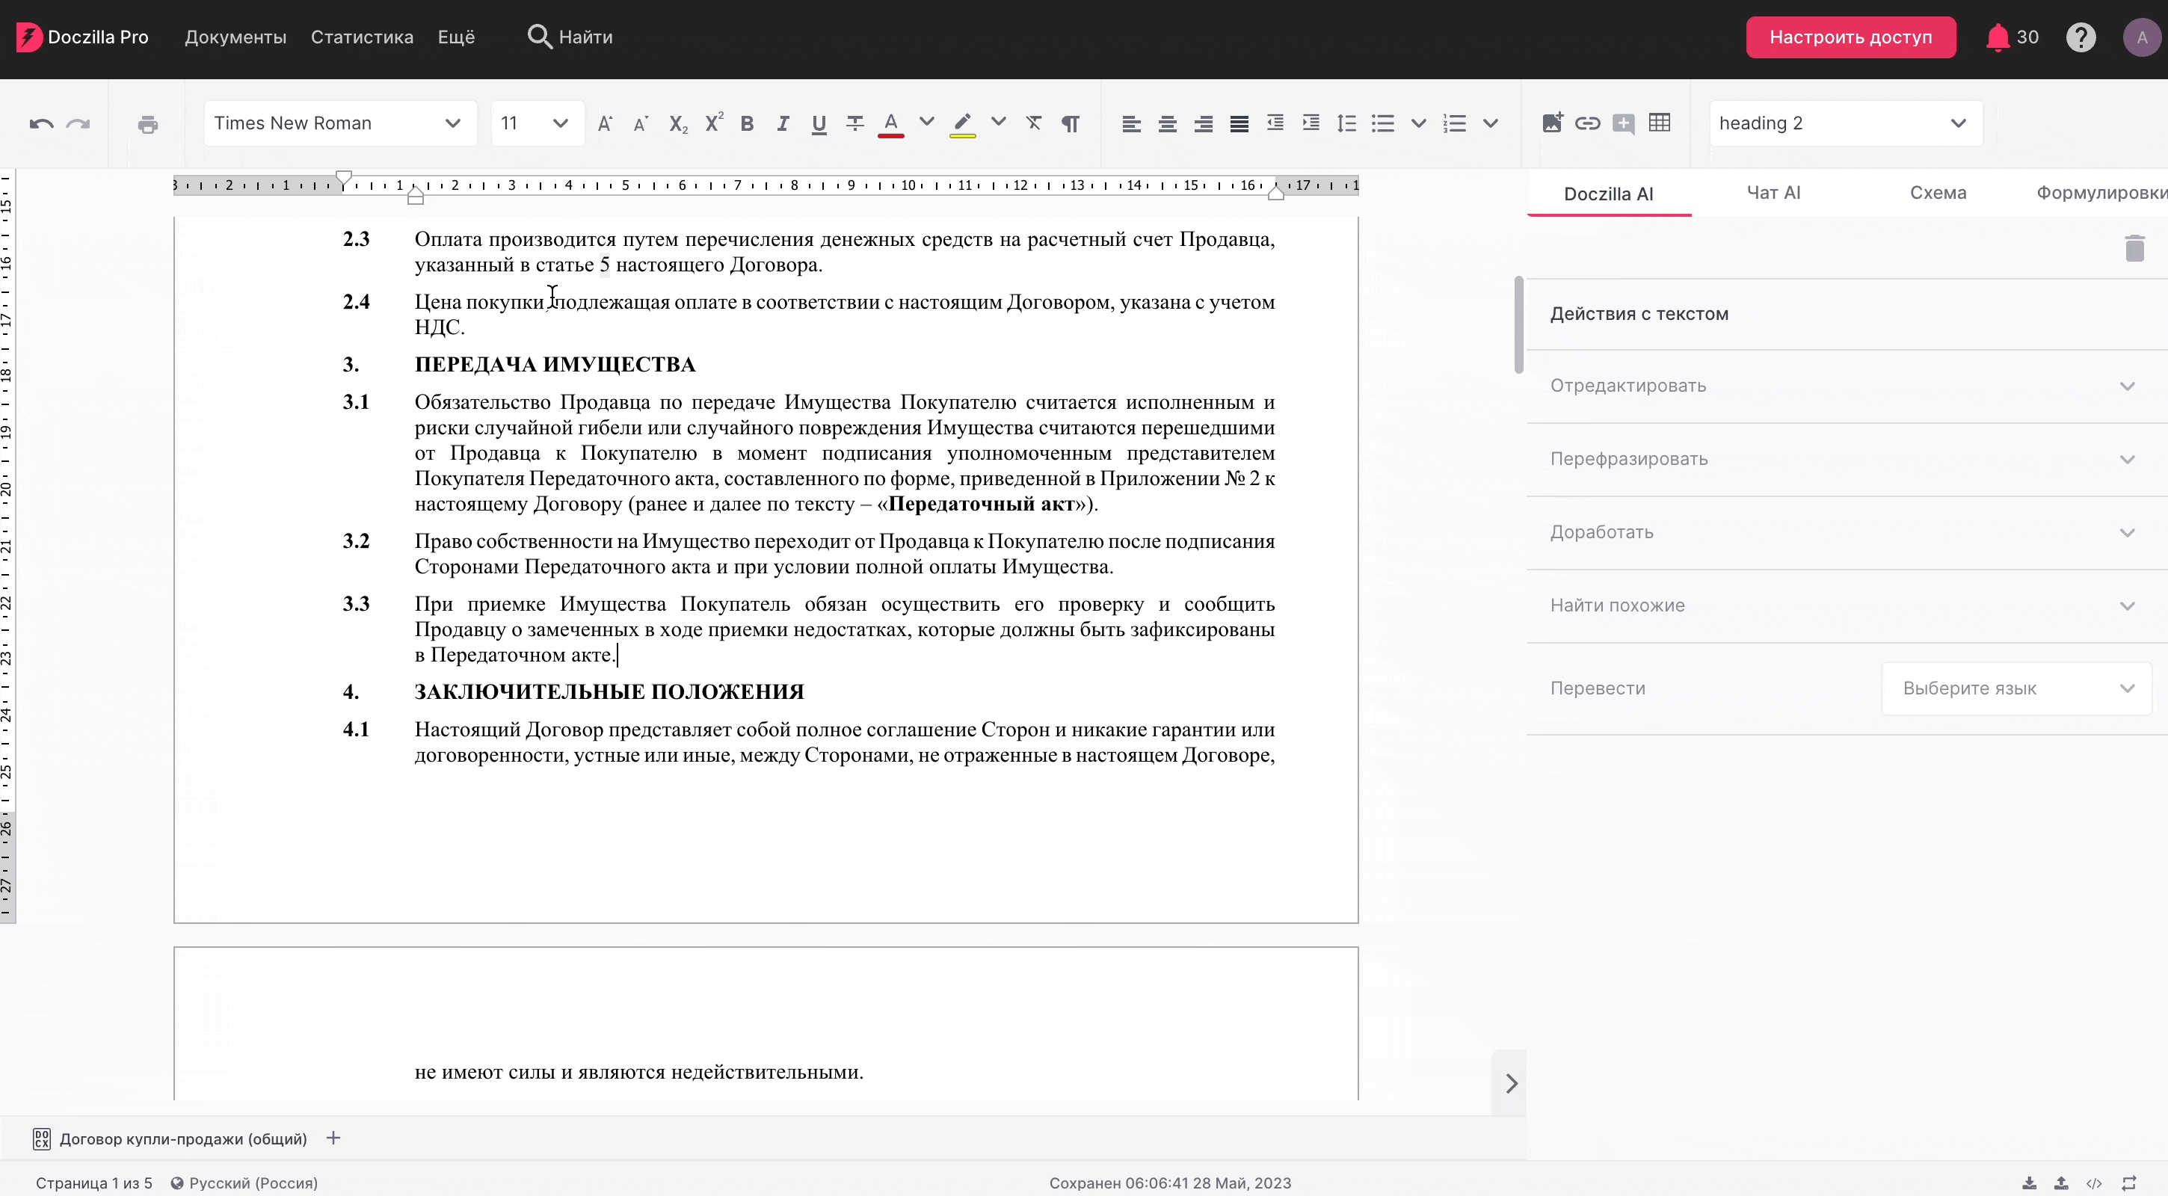Viewport: 2168px width, 1196px height.
Task: Add a comment
Action: 1624,125
